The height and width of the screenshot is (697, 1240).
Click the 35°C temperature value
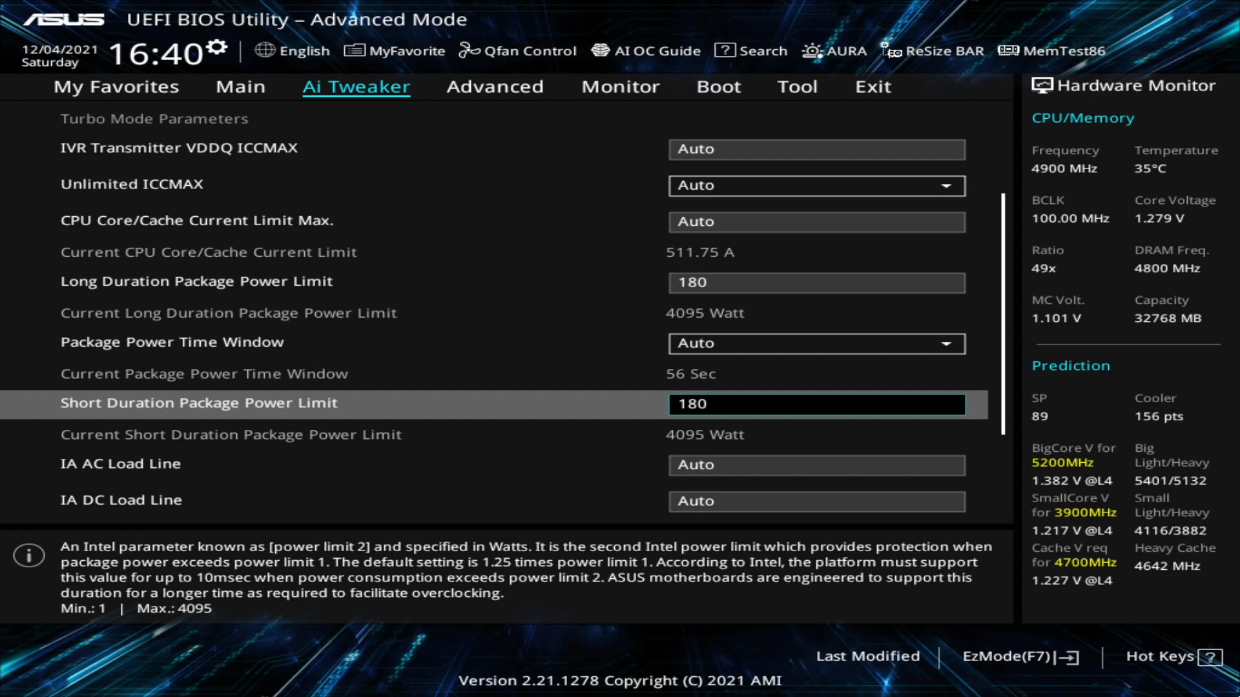tap(1150, 168)
